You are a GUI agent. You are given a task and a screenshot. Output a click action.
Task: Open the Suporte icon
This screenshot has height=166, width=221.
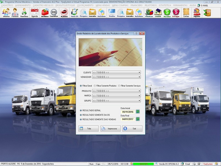197,13
